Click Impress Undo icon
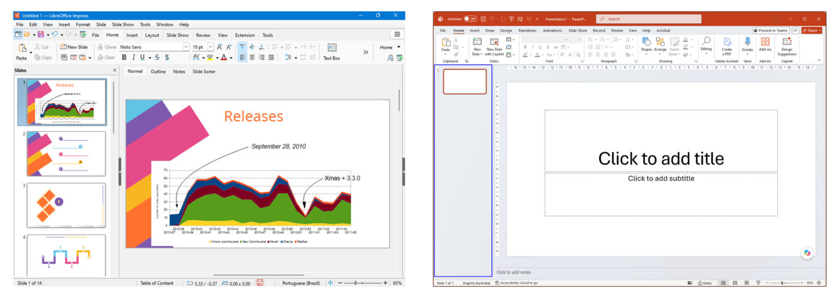The height and width of the screenshot is (298, 839). [x=55, y=34]
